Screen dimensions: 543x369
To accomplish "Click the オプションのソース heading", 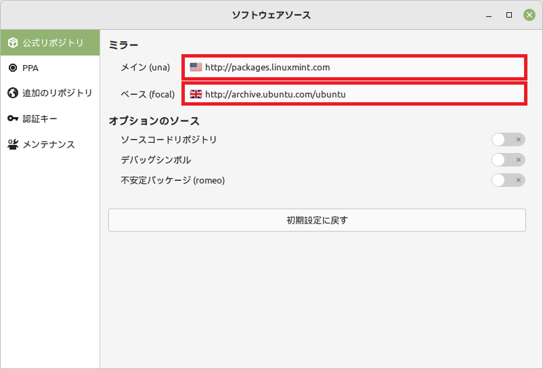I will [x=154, y=121].
